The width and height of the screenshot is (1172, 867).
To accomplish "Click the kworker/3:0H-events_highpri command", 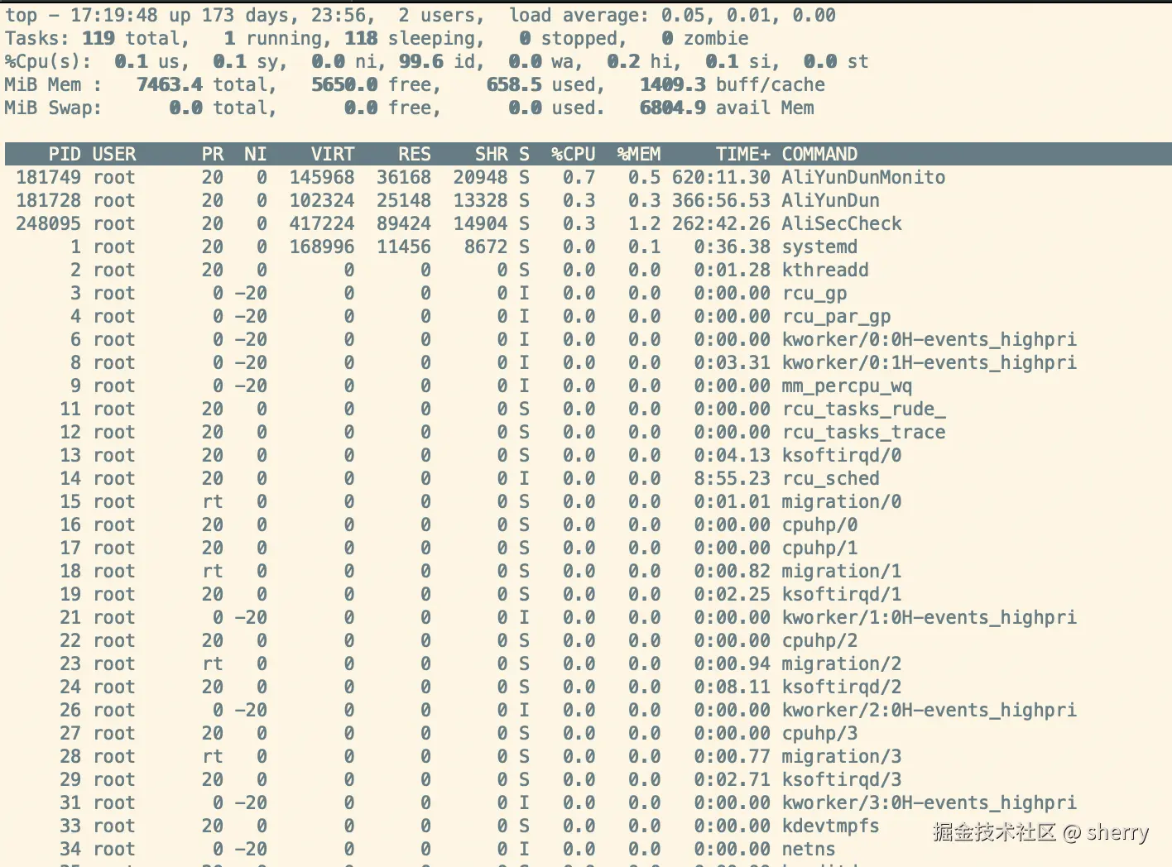I will click(x=929, y=802).
